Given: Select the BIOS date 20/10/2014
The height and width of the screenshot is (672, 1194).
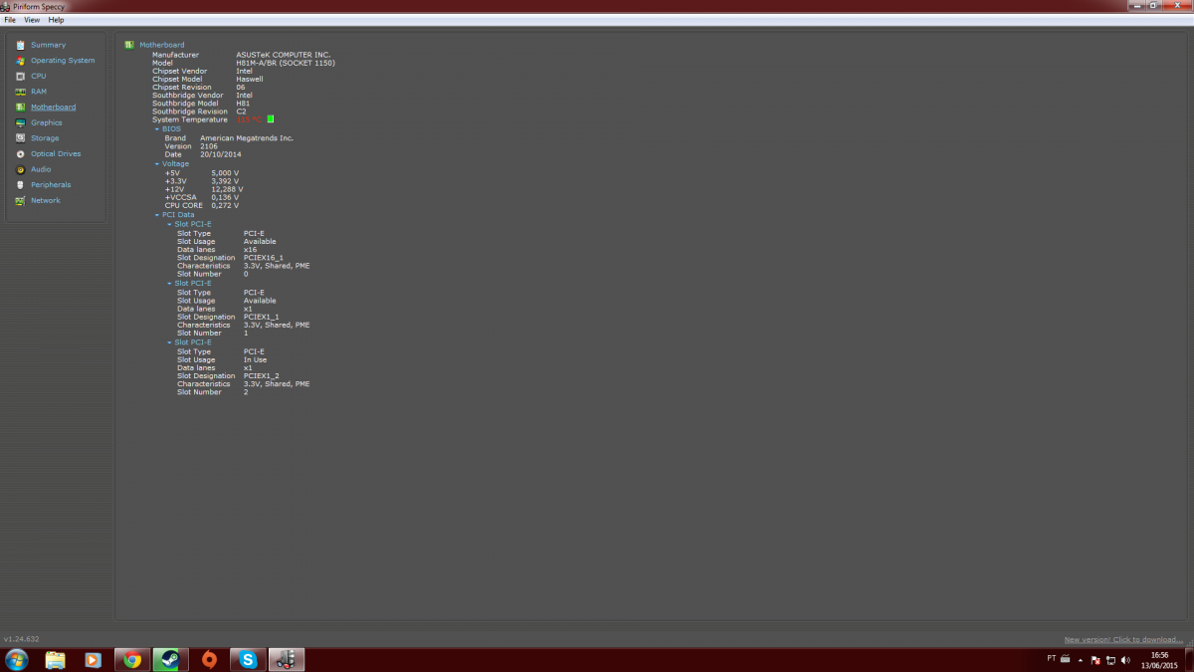Looking at the screenshot, I should pyautogui.click(x=221, y=154).
